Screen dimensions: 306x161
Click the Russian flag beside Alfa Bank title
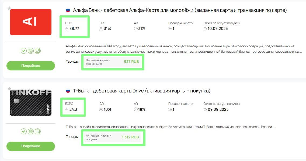(x=68, y=10)
